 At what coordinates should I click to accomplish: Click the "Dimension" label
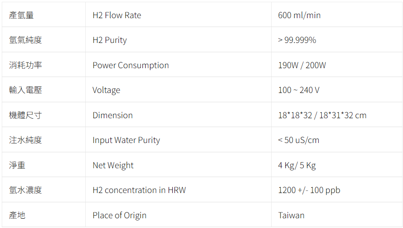tap(112, 115)
